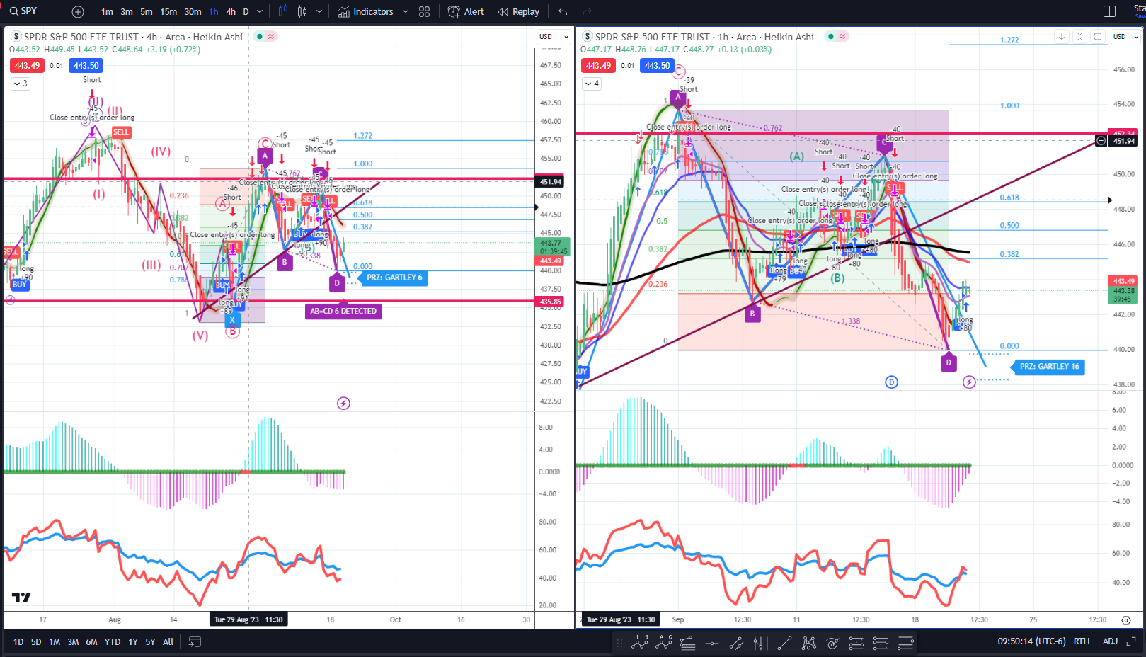Select the 3M date range
This screenshot has height=657, width=1146.
pos(73,642)
